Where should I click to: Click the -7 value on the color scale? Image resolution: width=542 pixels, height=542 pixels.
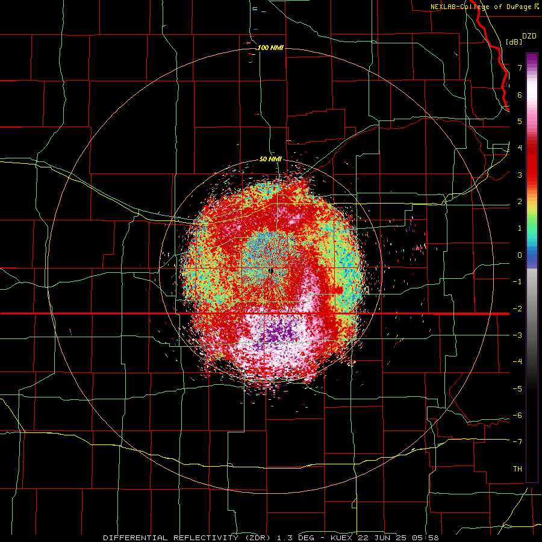517,442
